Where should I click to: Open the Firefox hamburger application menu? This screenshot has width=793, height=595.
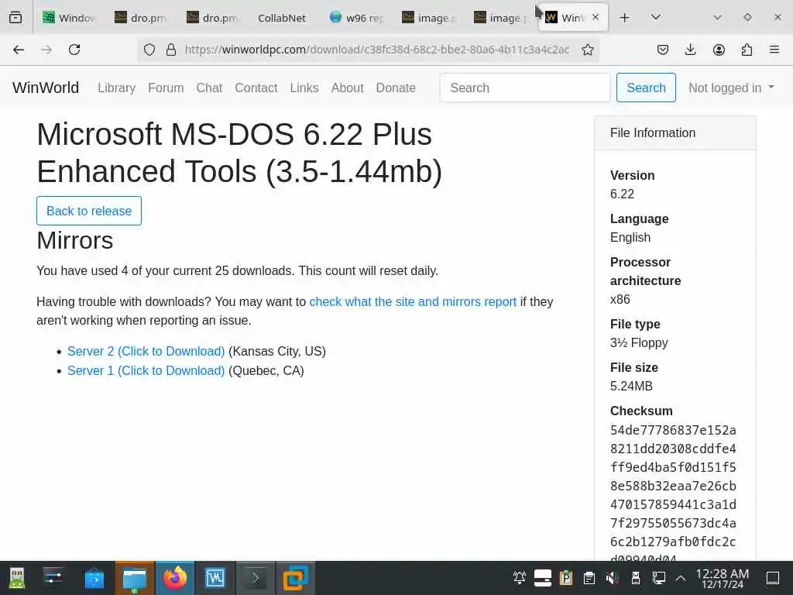(x=774, y=50)
